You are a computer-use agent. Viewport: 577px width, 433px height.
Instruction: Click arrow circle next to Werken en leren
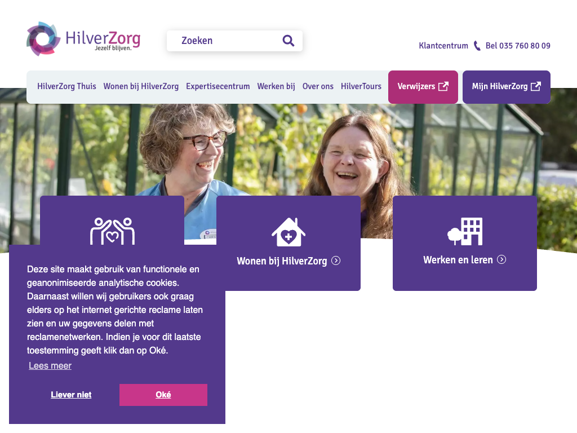pyautogui.click(x=501, y=259)
